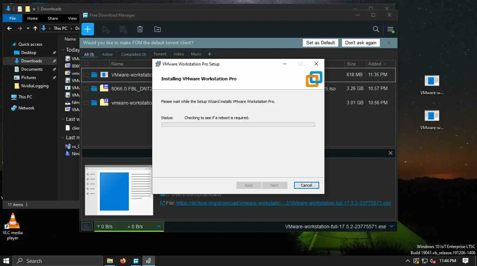Check the vmware-workstation 3.01 GB download checkbox
This screenshot has width=477, height=266.
86,103
